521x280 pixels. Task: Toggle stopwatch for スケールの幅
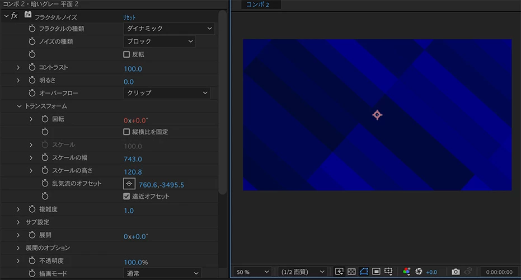click(x=45, y=157)
